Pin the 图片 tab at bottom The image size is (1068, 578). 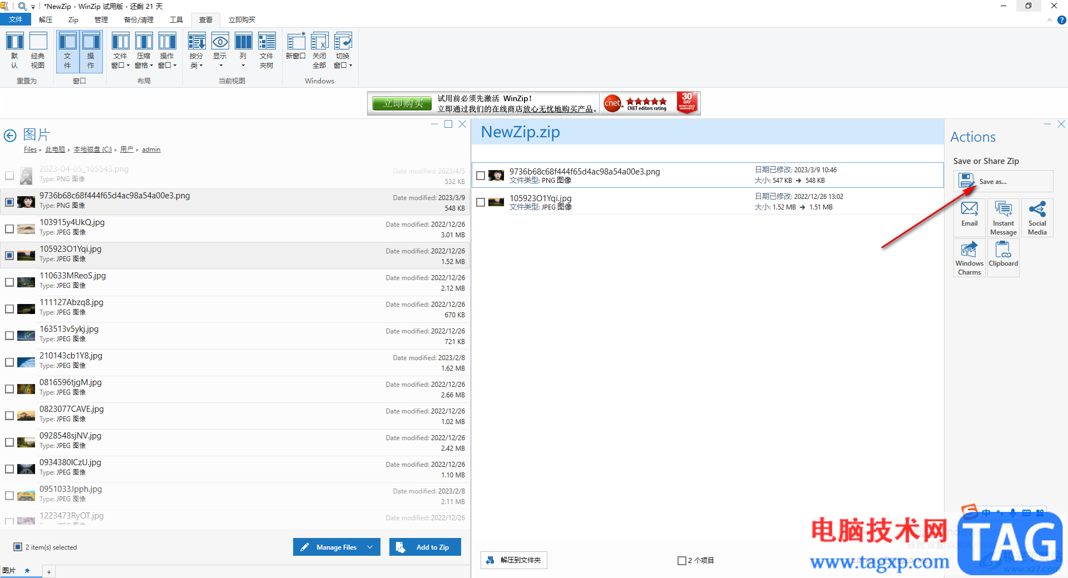pyautogui.click(x=27, y=571)
